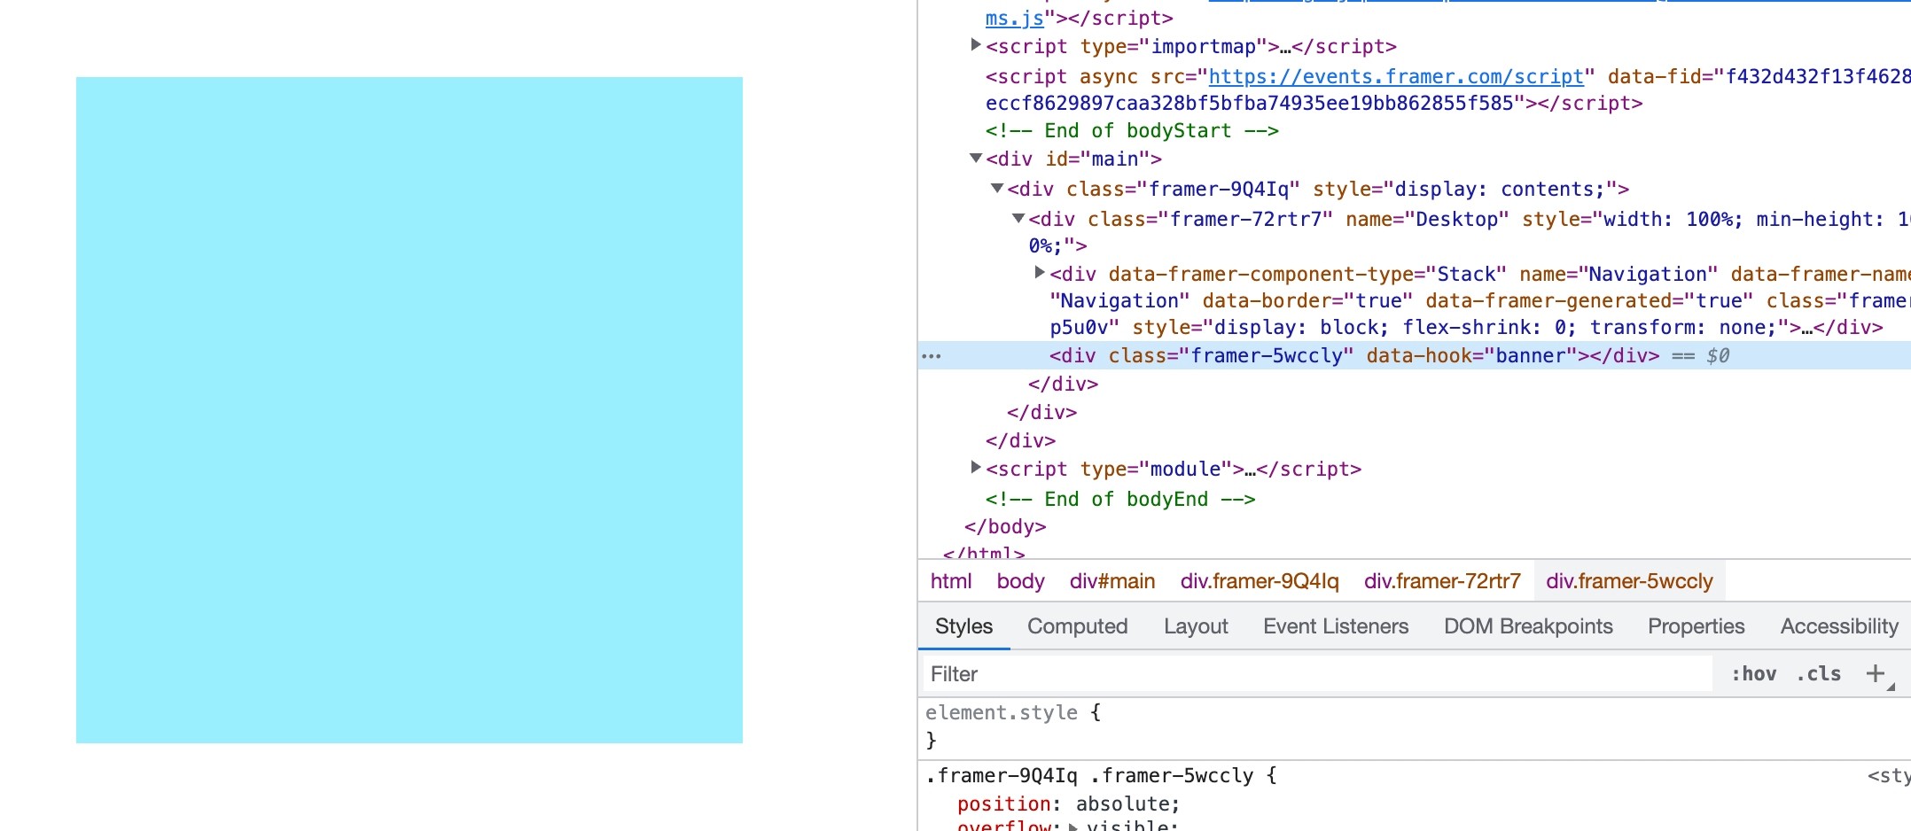
Task: Open the ellipsis menu beside selected node
Action: coord(932,356)
